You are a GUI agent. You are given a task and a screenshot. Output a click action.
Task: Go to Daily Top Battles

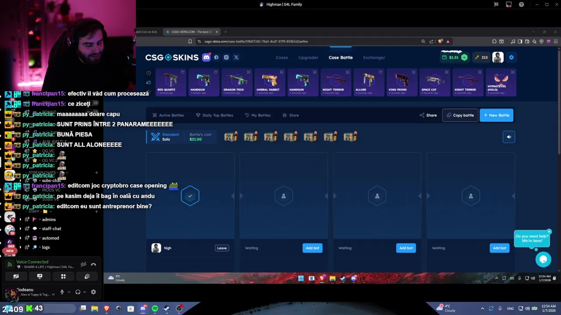(214, 115)
